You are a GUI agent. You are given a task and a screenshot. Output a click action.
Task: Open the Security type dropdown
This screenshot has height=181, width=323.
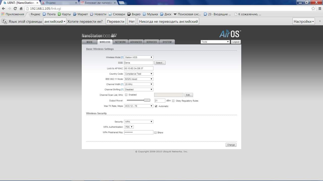click(139, 122)
